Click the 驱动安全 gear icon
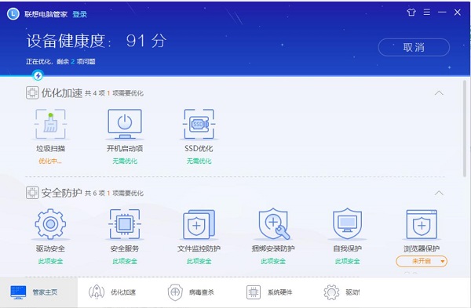The height and width of the screenshot is (308, 471). [x=50, y=223]
